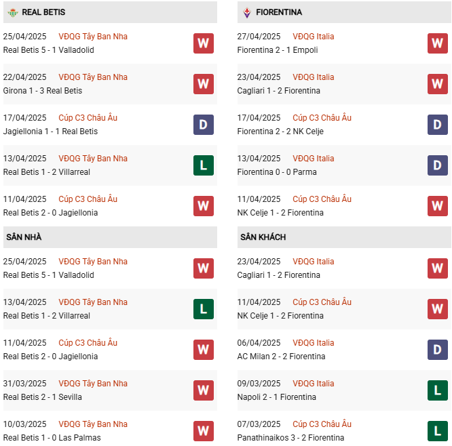Click the L badge for Napoli 2-1 Fiorentina
The height and width of the screenshot is (446, 452).
coord(438,390)
